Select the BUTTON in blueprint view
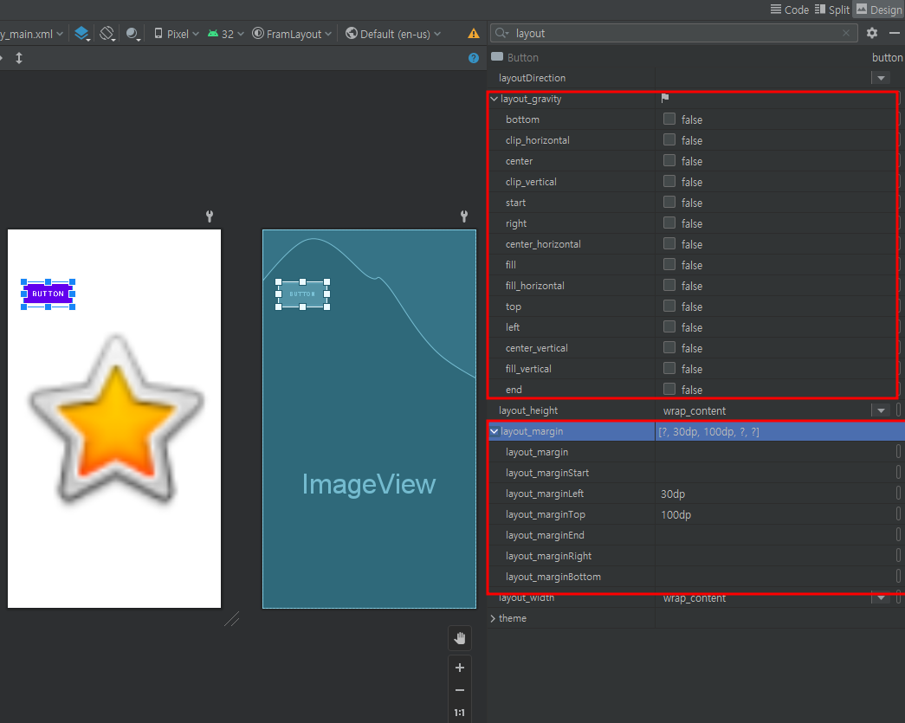905x723 pixels. tap(302, 294)
